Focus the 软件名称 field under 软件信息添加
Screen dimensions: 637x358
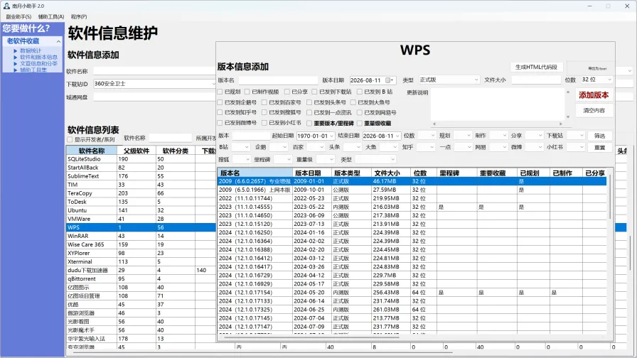pos(154,71)
